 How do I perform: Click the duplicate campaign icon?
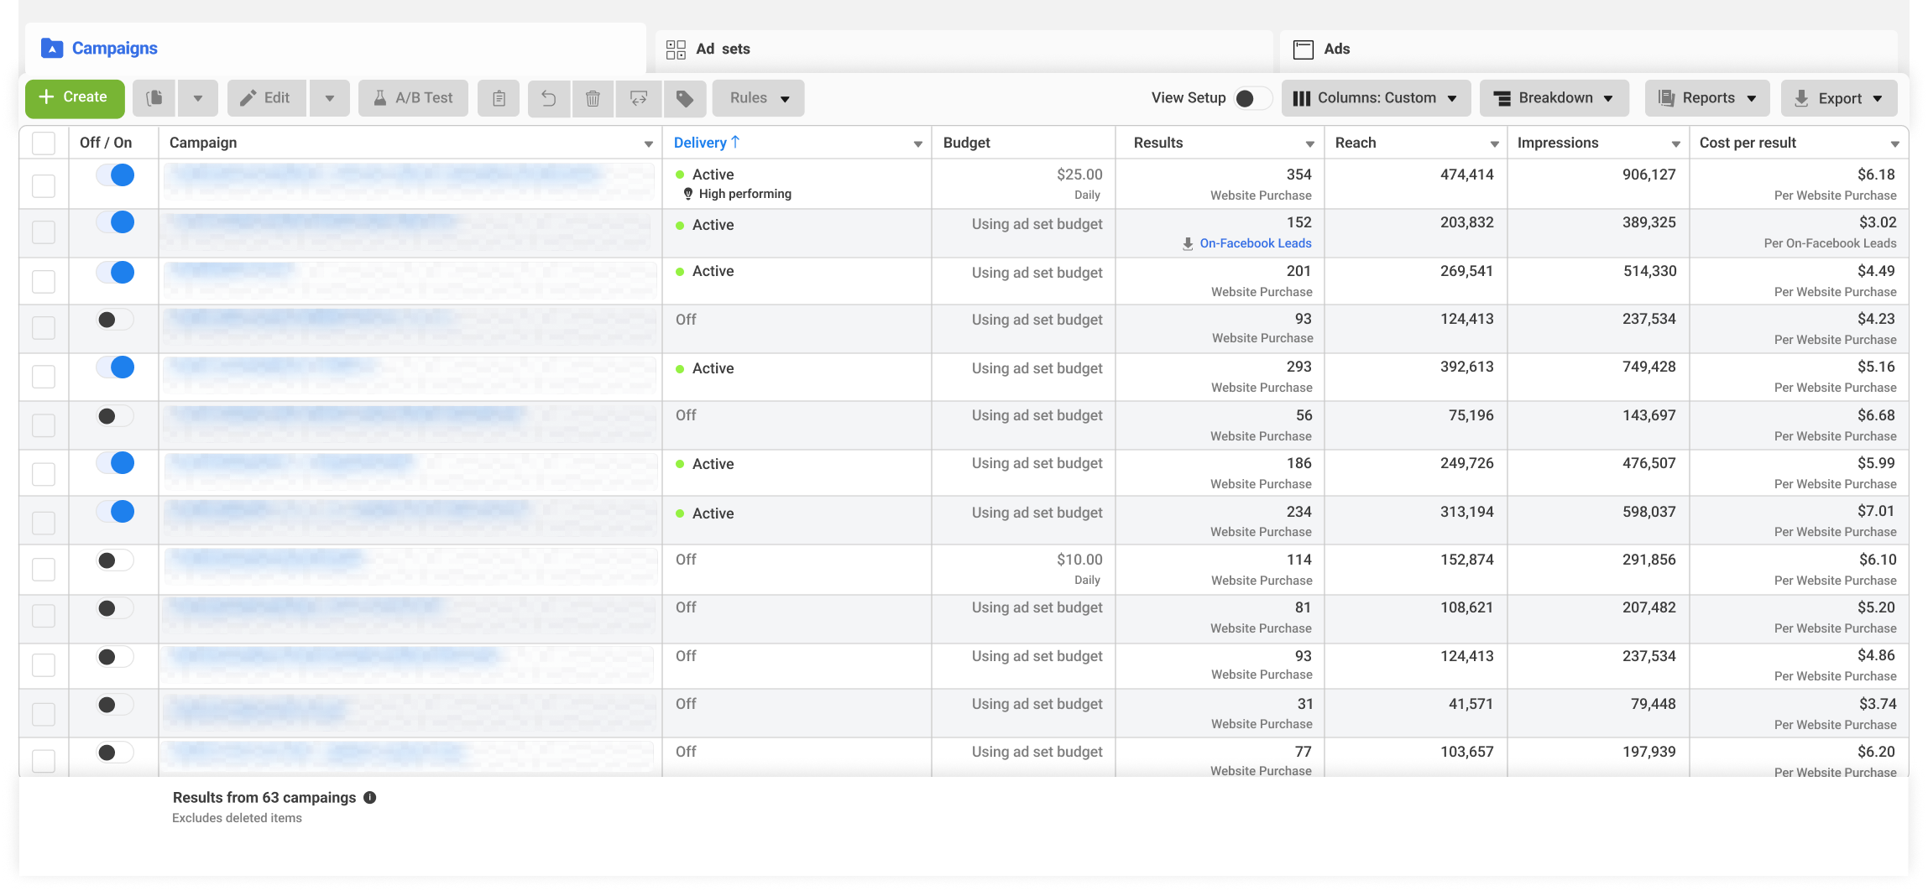coord(154,98)
